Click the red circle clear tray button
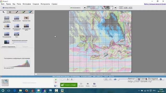Screen dimensions: 166x93 (x=56, y=82)
